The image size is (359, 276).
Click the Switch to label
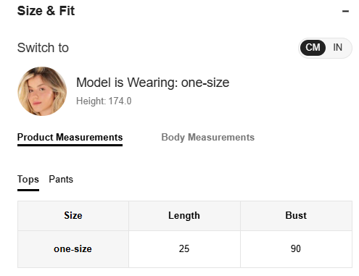pos(43,48)
